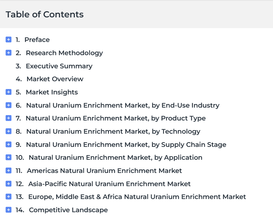Expand the Asia-Pacific market plus icon
Screen dimensions: 273x223
(x=8, y=184)
